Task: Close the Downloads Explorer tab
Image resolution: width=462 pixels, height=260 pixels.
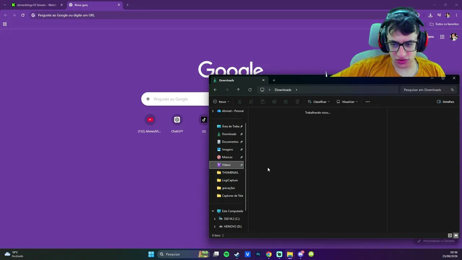Action: click(263, 80)
